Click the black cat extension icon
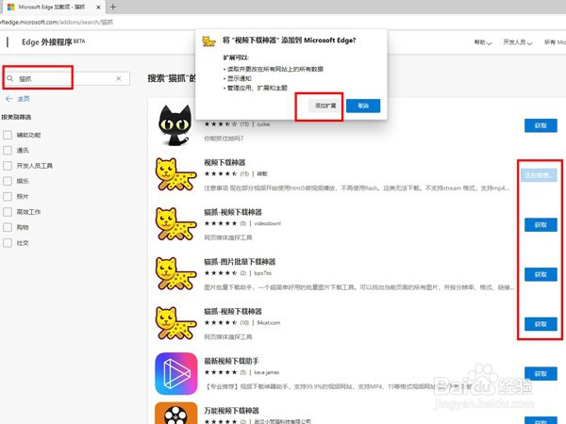 click(x=175, y=125)
